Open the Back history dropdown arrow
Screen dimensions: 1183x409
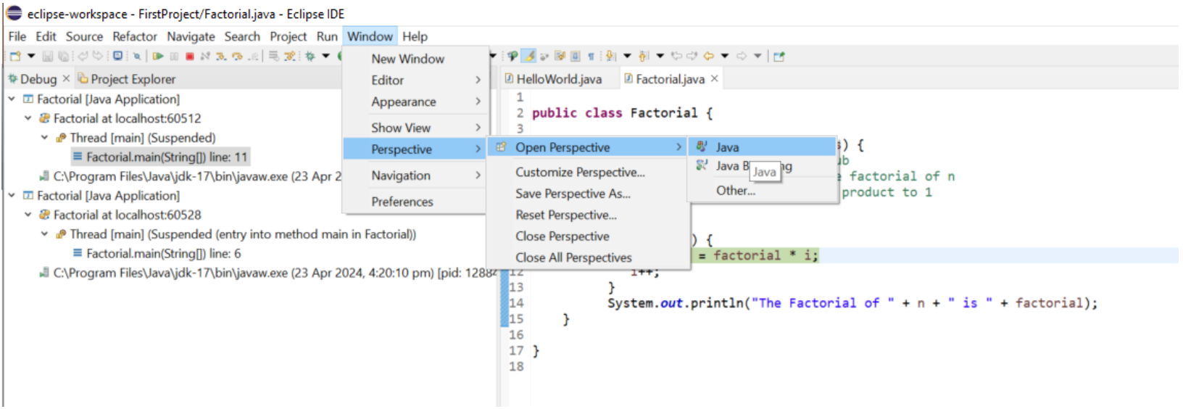tap(724, 56)
